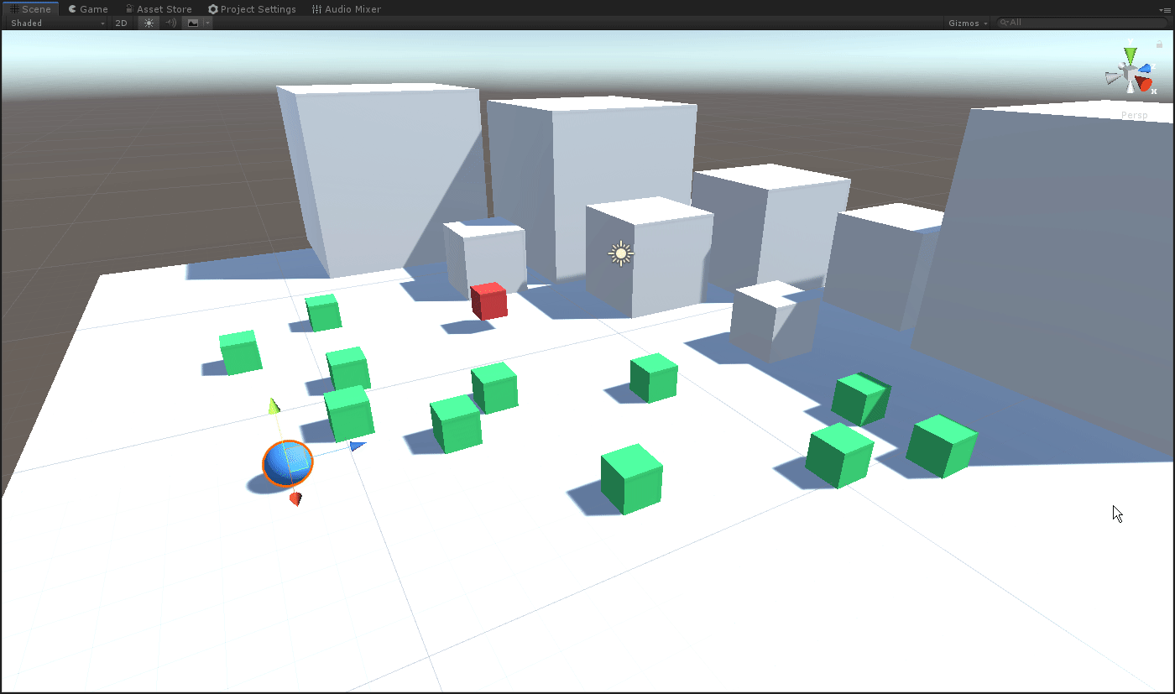Click the gray left-pointing cone on orientation gizmo

pos(1113,78)
